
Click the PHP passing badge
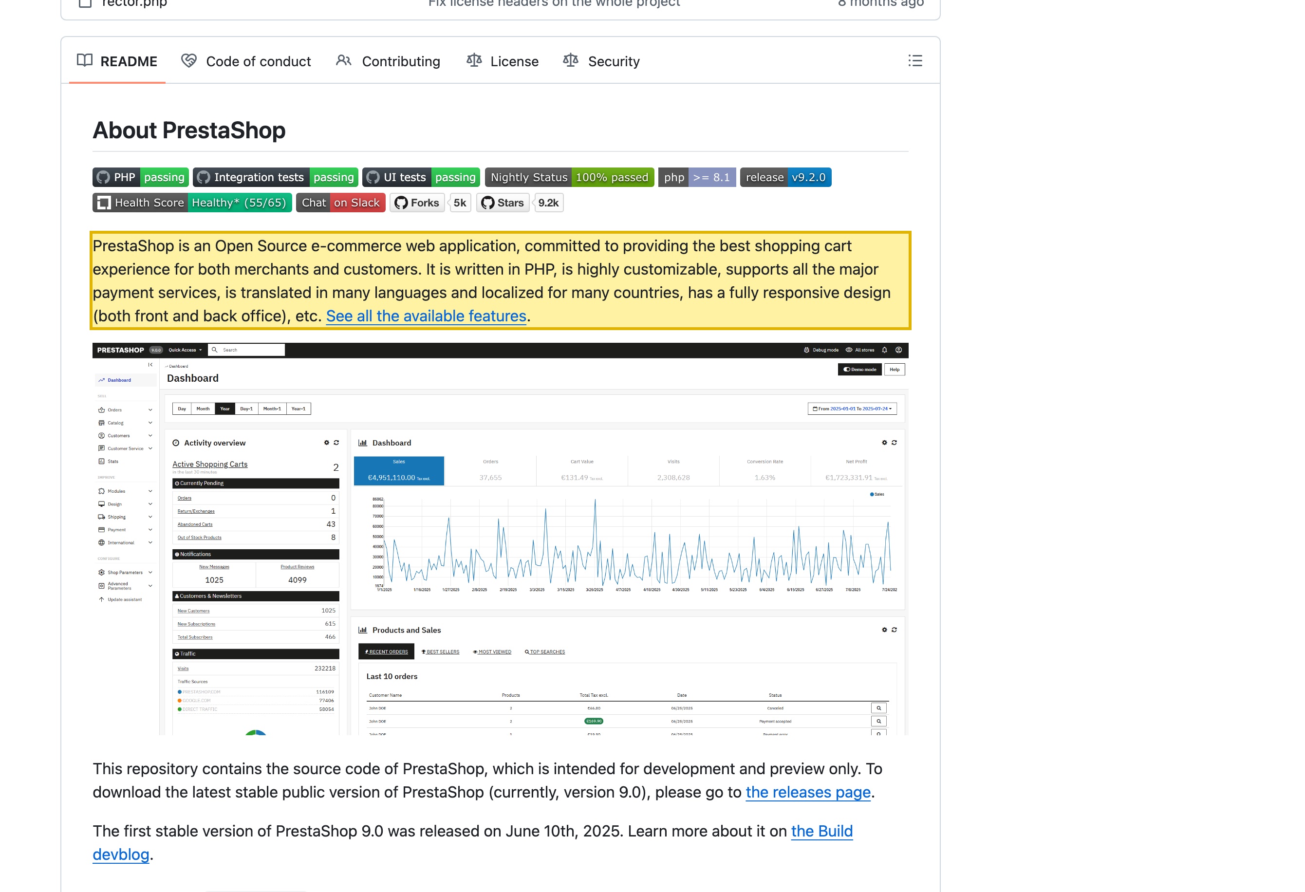(x=140, y=177)
